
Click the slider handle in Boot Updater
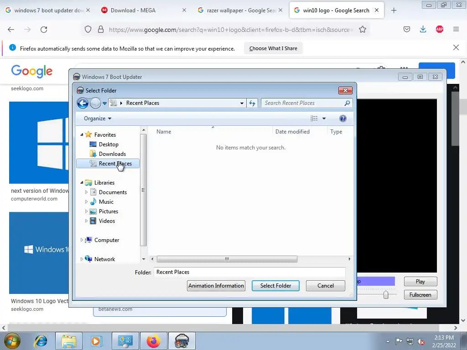pyautogui.click(x=386, y=295)
